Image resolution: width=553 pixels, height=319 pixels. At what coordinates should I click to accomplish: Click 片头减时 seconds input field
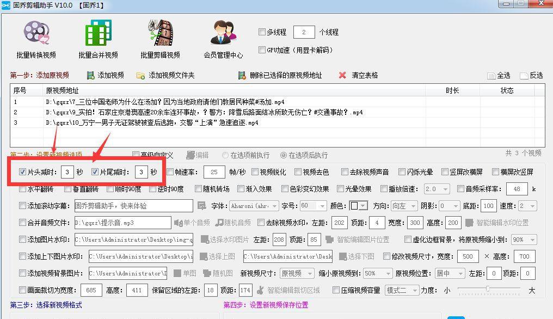[67, 172]
